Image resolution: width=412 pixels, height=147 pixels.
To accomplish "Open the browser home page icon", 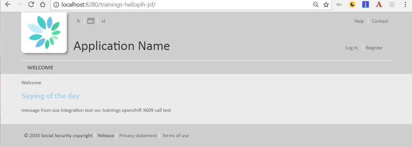I will [x=42, y=5].
